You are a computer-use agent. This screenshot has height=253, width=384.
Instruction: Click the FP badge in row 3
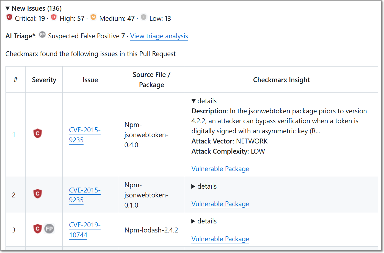point(49,229)
